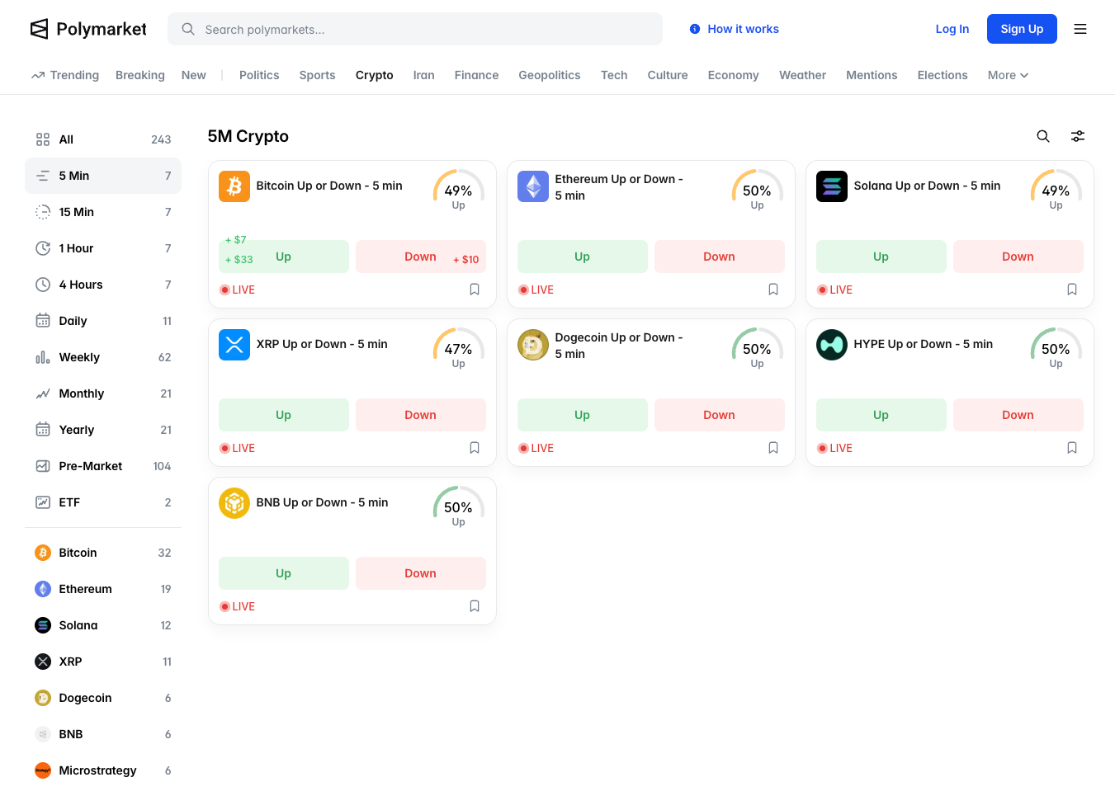Switch to the Geopolitics category
This screenshot has width=1115, height=796.
550,75
